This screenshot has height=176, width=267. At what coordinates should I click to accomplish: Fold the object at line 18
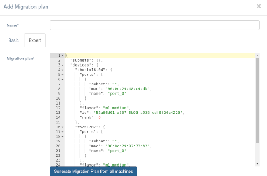pos(62,137)
